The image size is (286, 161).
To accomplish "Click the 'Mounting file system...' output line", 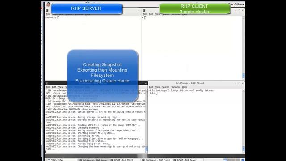I will [76, 141].
